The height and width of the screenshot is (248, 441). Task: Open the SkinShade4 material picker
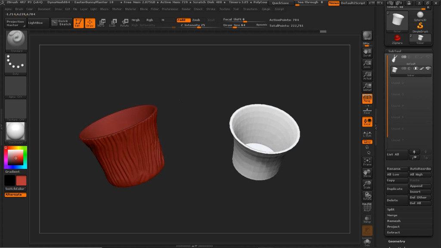click(16, 133)
